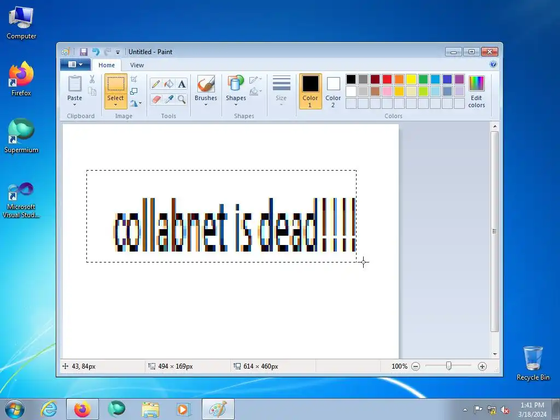Click the Save icon in quick access toolbar
Viewport: 560px width, 420px height.
pos(83,52)
